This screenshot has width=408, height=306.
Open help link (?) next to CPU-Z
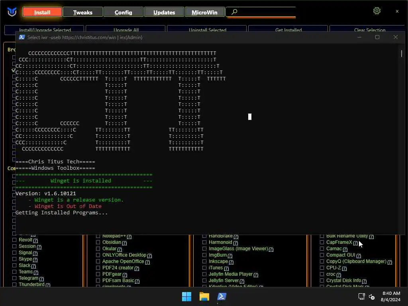coord(344,268)
